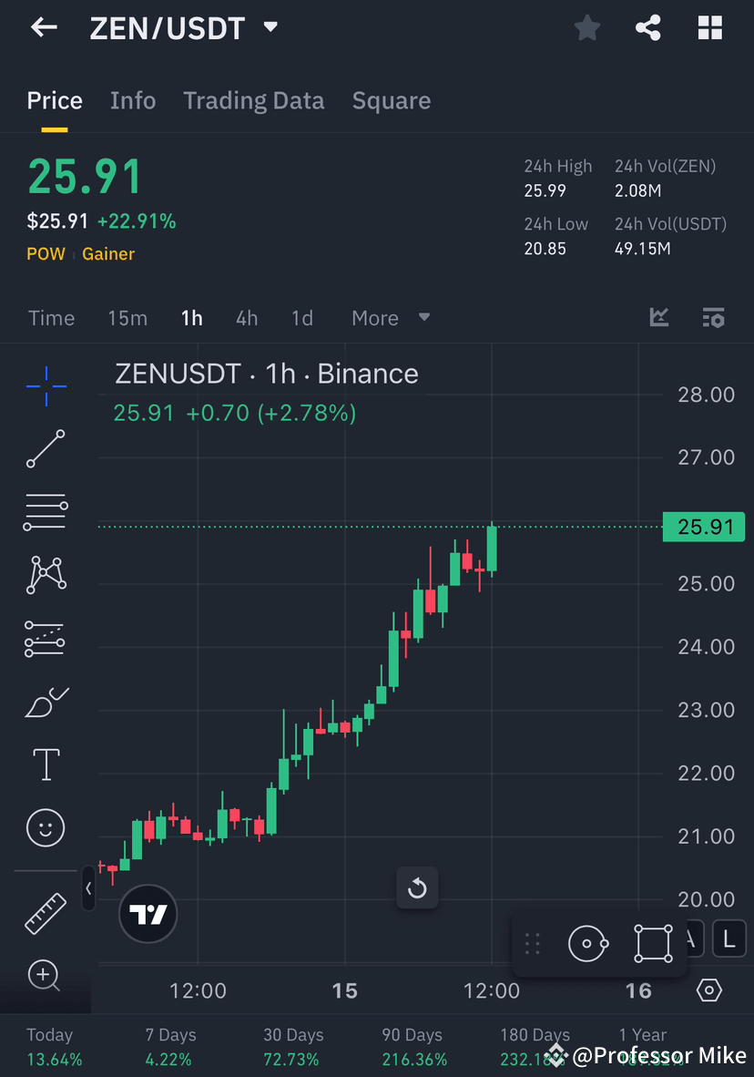754x1077 pixels.
Task: Open the Info tab
Action: [133, 100]
